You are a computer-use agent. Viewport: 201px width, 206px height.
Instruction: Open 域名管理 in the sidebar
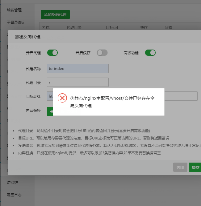tap(14, 10)
